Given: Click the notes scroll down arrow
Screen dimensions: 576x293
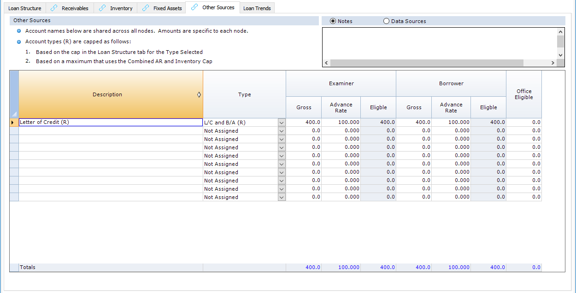Looking at the screenshot, I should pos(560,55).
